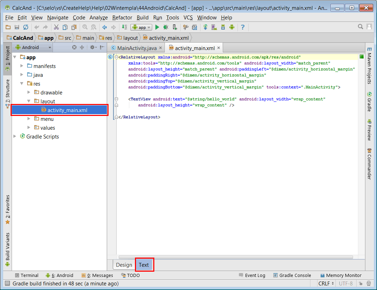Open the TODO tool window

[x=131, y=275]
